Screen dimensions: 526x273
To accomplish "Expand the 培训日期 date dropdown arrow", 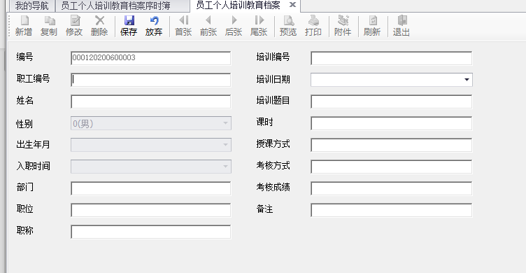I will click(x=467, y=80).
